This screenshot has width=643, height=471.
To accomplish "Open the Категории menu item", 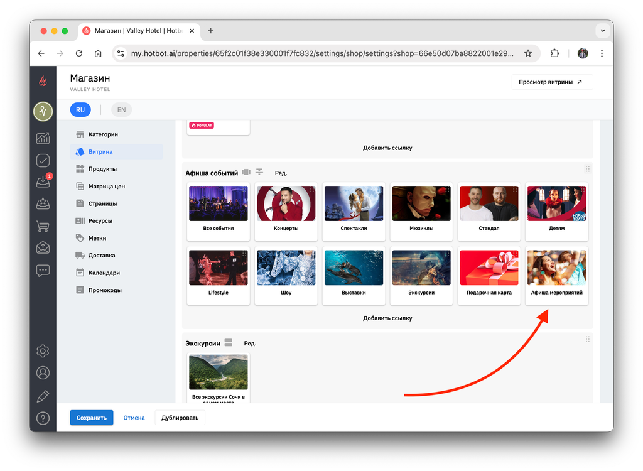I will coord(116,134).
